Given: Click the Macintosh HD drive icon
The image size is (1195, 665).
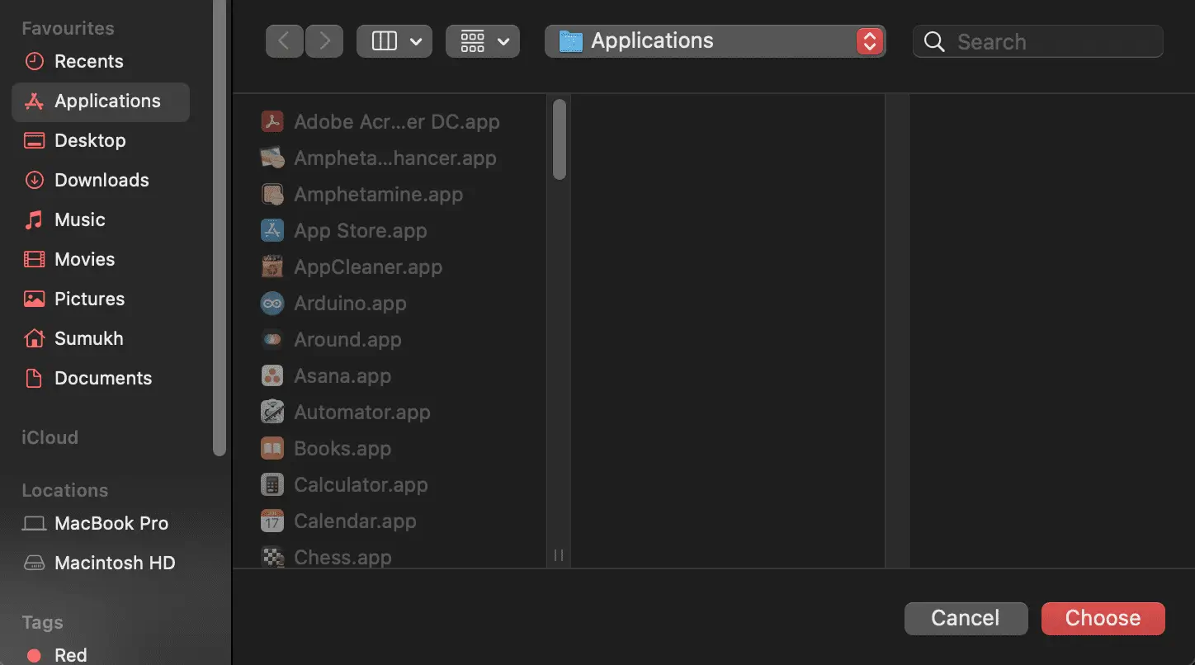Looking at the screenshot, I should click(34, 564).
